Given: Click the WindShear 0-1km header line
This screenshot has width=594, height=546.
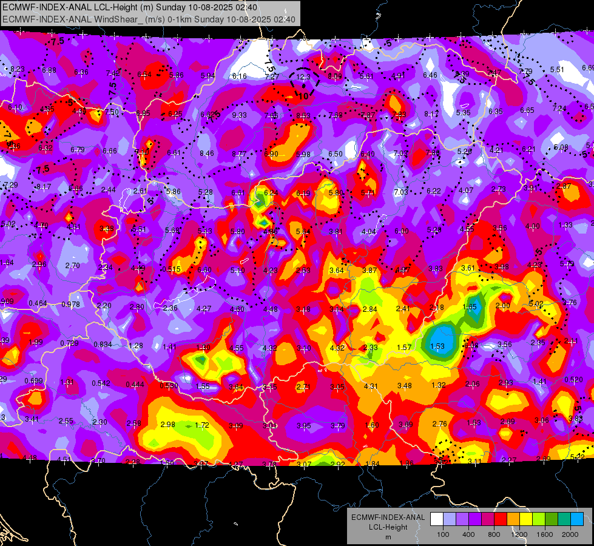Looking at the screenshot, I should coord(149,19).
